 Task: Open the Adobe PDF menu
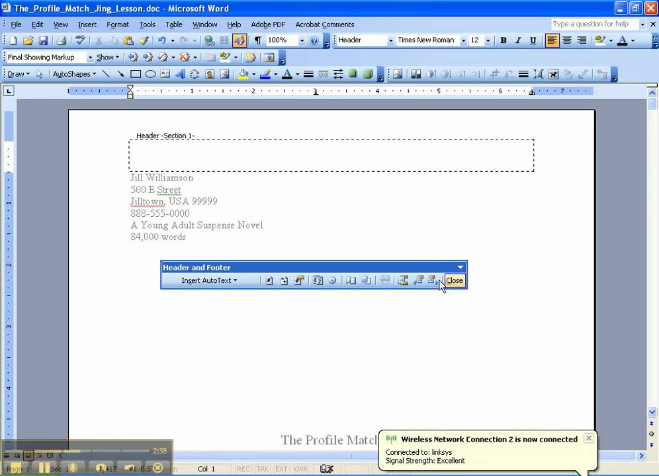[x=268, y=24]
